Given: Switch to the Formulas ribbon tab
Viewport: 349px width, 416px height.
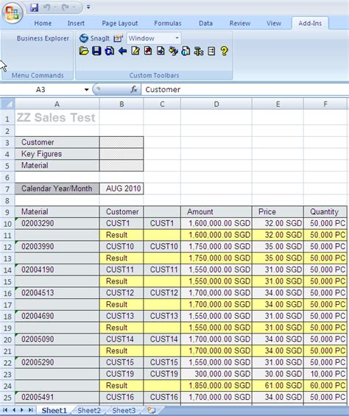Looking at the screenshot, I should [x=167, y=24].
